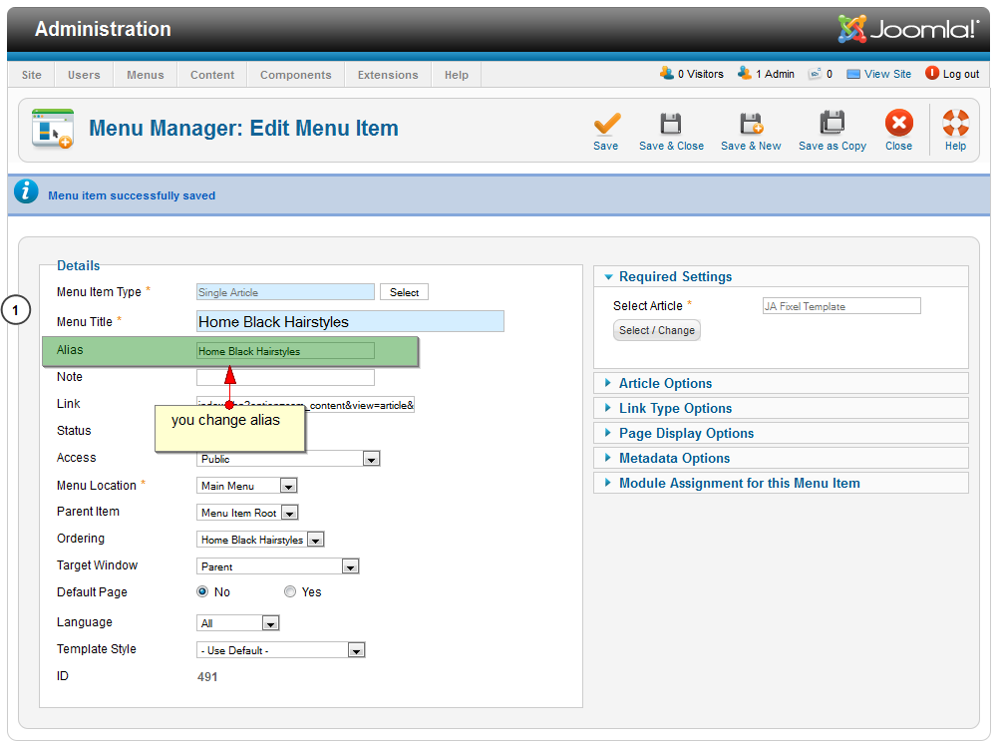1000x745 pixels.
Task: Open the Menus menu
Action: click(x=146, y=75)
